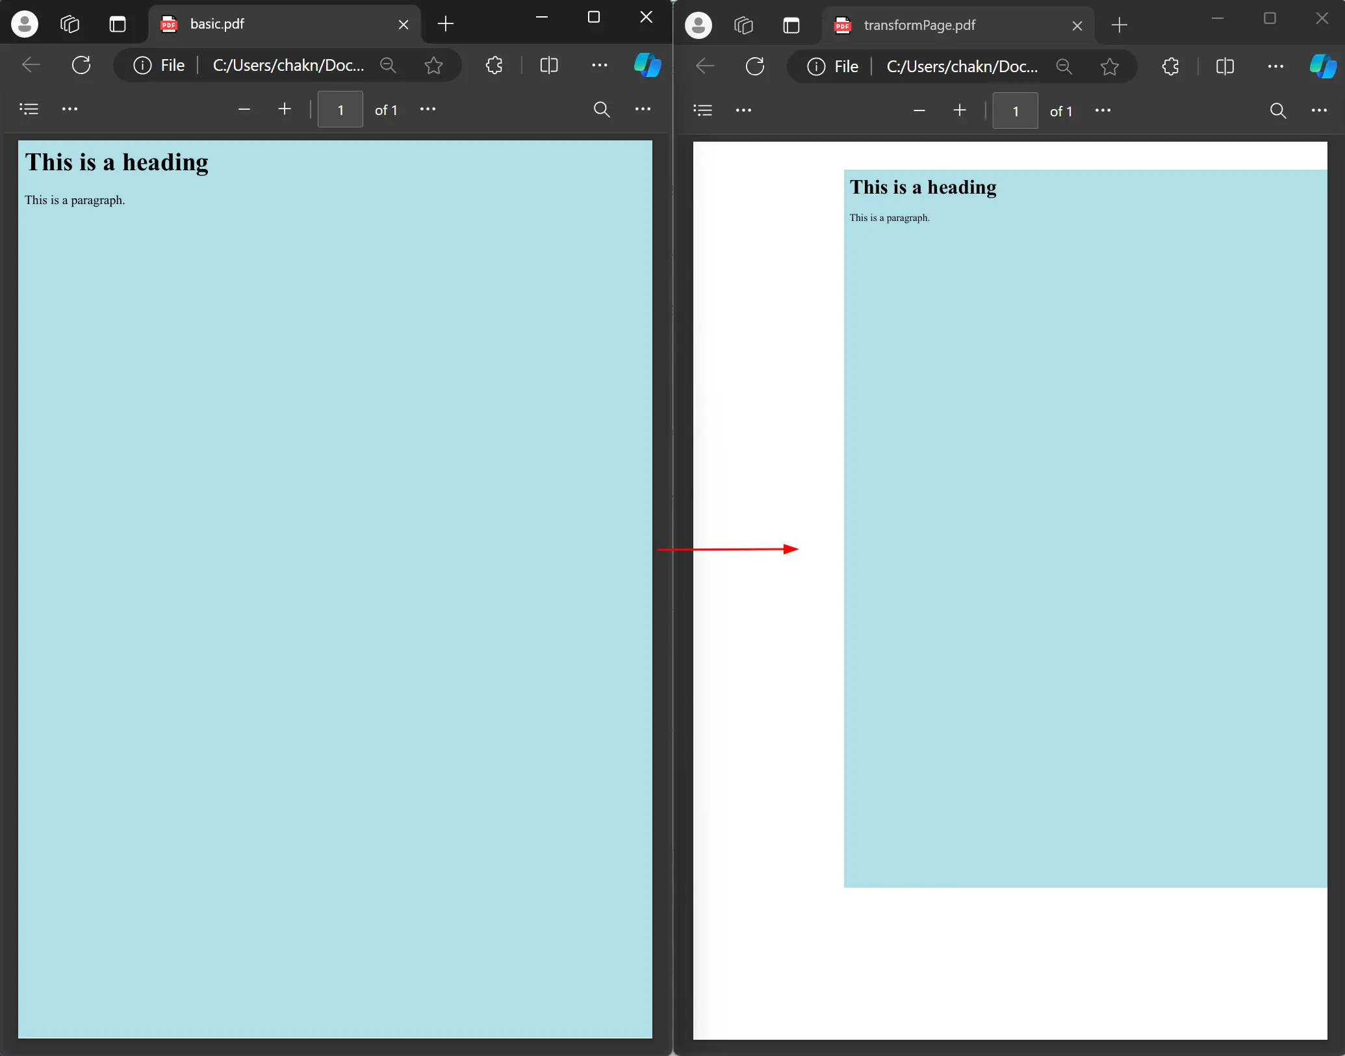Screen dimensions: 1345x1056
Task: Click the sidebar toggle icon in basic.pdf
Action: pos(29,109)
